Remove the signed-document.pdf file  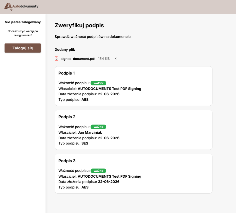[x=116, y=58]
